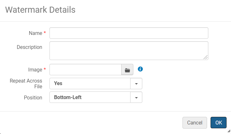Grab the Description textarea resize handle

206,57
